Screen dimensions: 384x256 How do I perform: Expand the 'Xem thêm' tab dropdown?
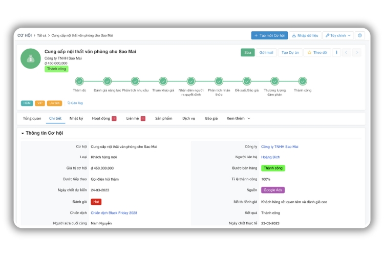[x=239, y=118]
